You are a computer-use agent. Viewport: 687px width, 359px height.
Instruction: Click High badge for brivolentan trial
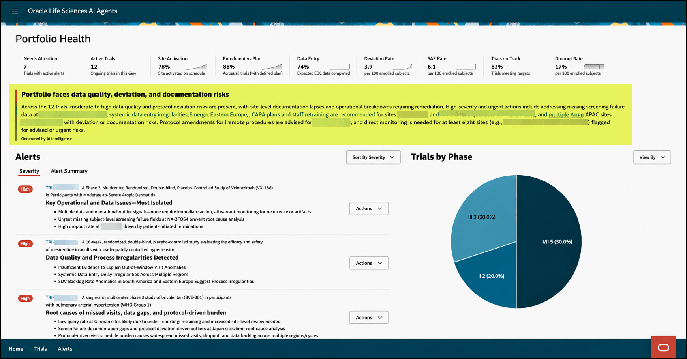pyautogui.click(x=25, y=298)
